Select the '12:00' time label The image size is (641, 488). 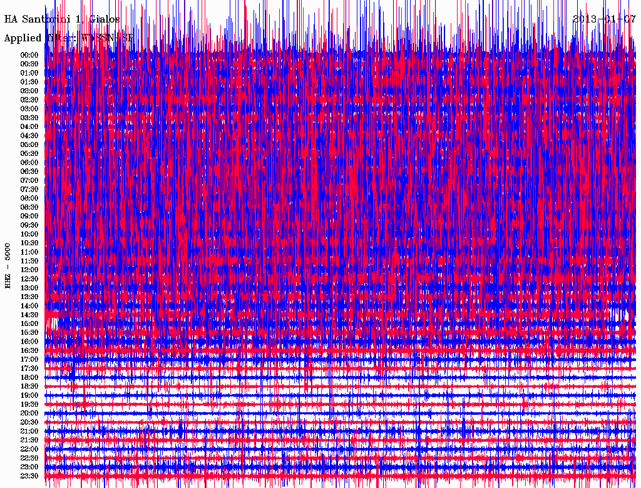tap(29, 270)
